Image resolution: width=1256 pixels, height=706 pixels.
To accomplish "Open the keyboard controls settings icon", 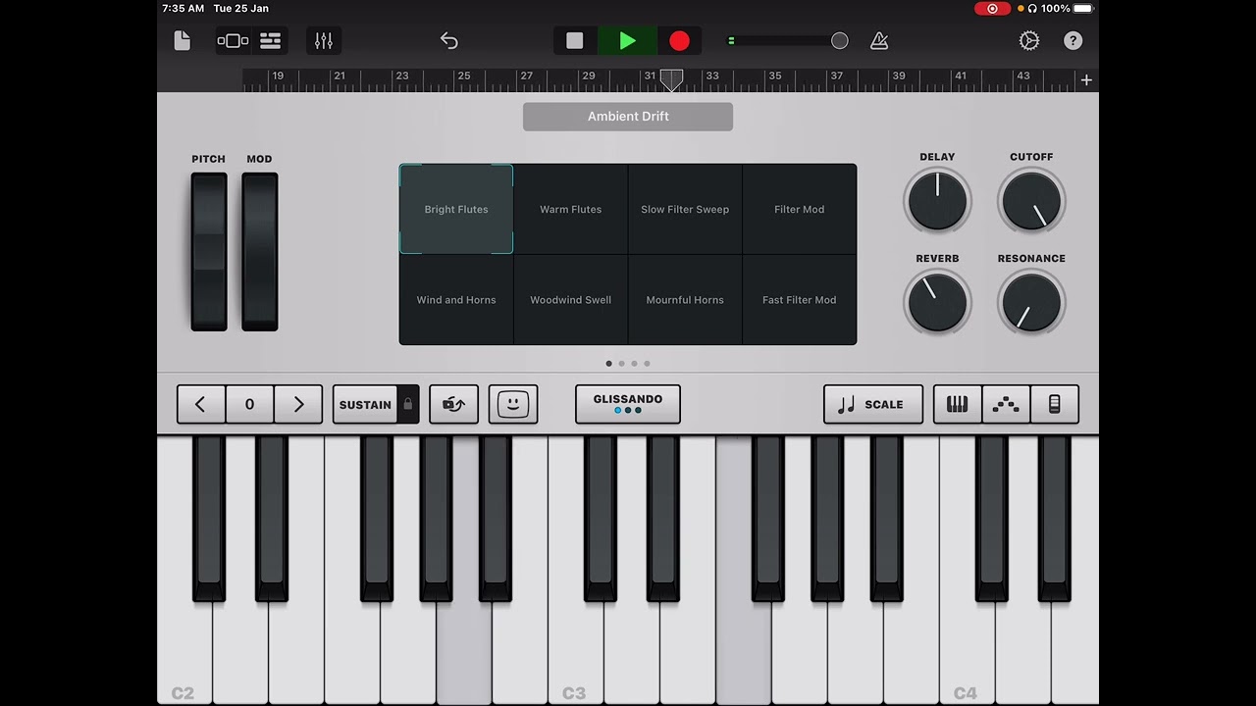I will click(1055, 404).
